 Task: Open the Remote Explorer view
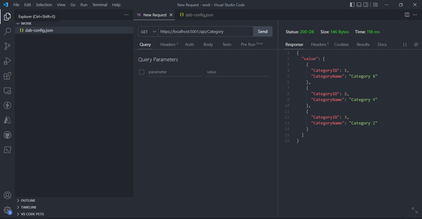pos(7,91)
